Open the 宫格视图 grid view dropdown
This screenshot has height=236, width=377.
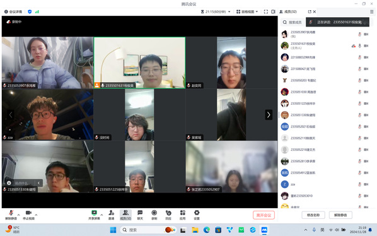click(x=247, y=11)
